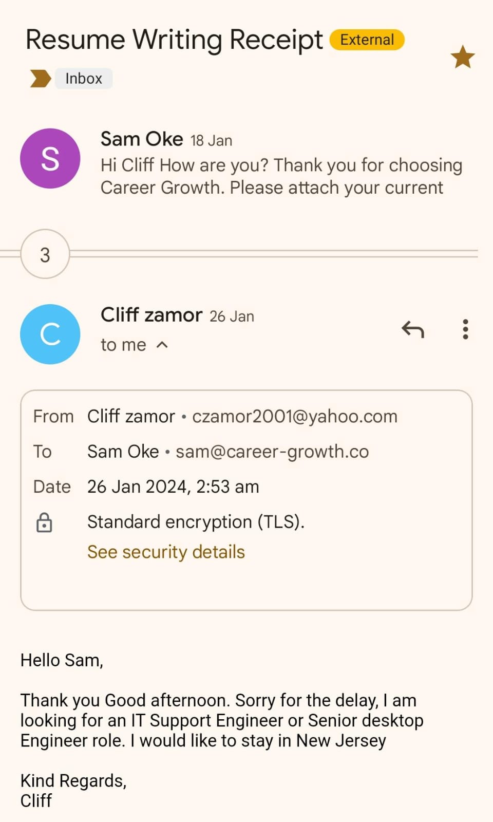
Task: Click the External badge next to subject
Action: [367, 40]
